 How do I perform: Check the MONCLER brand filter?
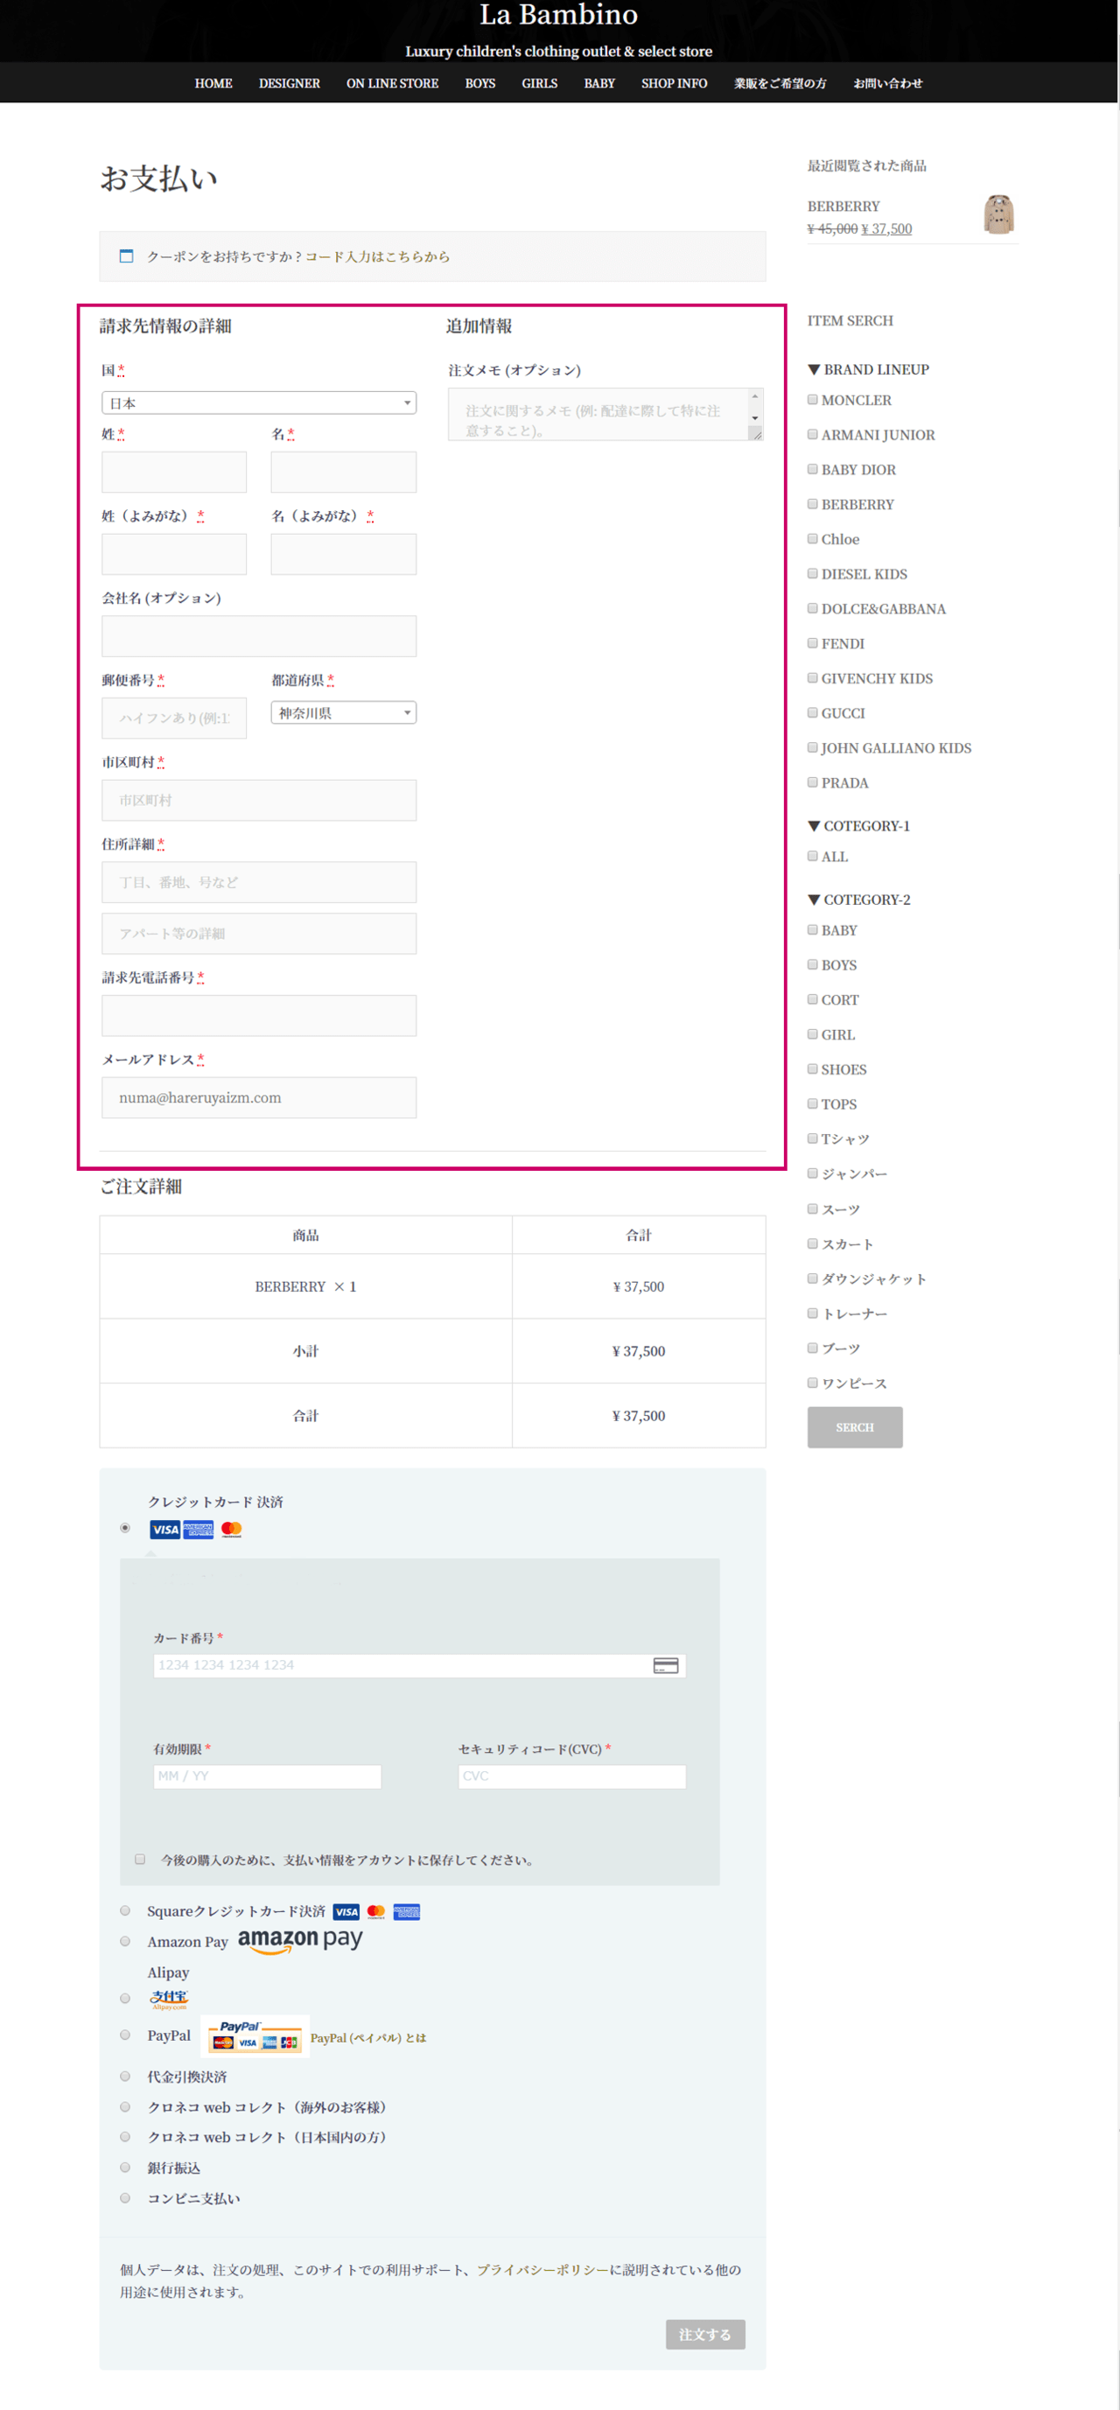812,400
